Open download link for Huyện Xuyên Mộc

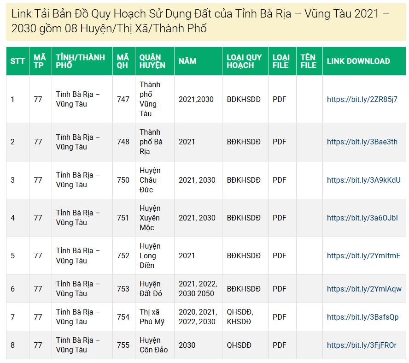click(x=362, y=218)
